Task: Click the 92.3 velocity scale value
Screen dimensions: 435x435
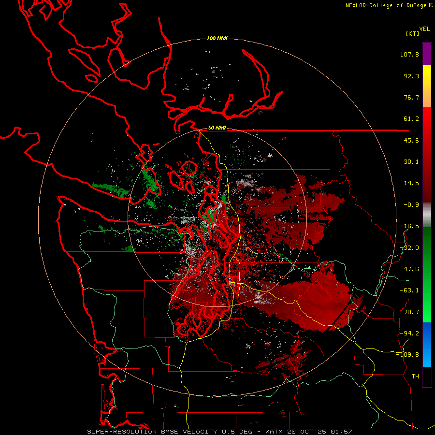Action: pyautogui.click(x=411, y=76)
